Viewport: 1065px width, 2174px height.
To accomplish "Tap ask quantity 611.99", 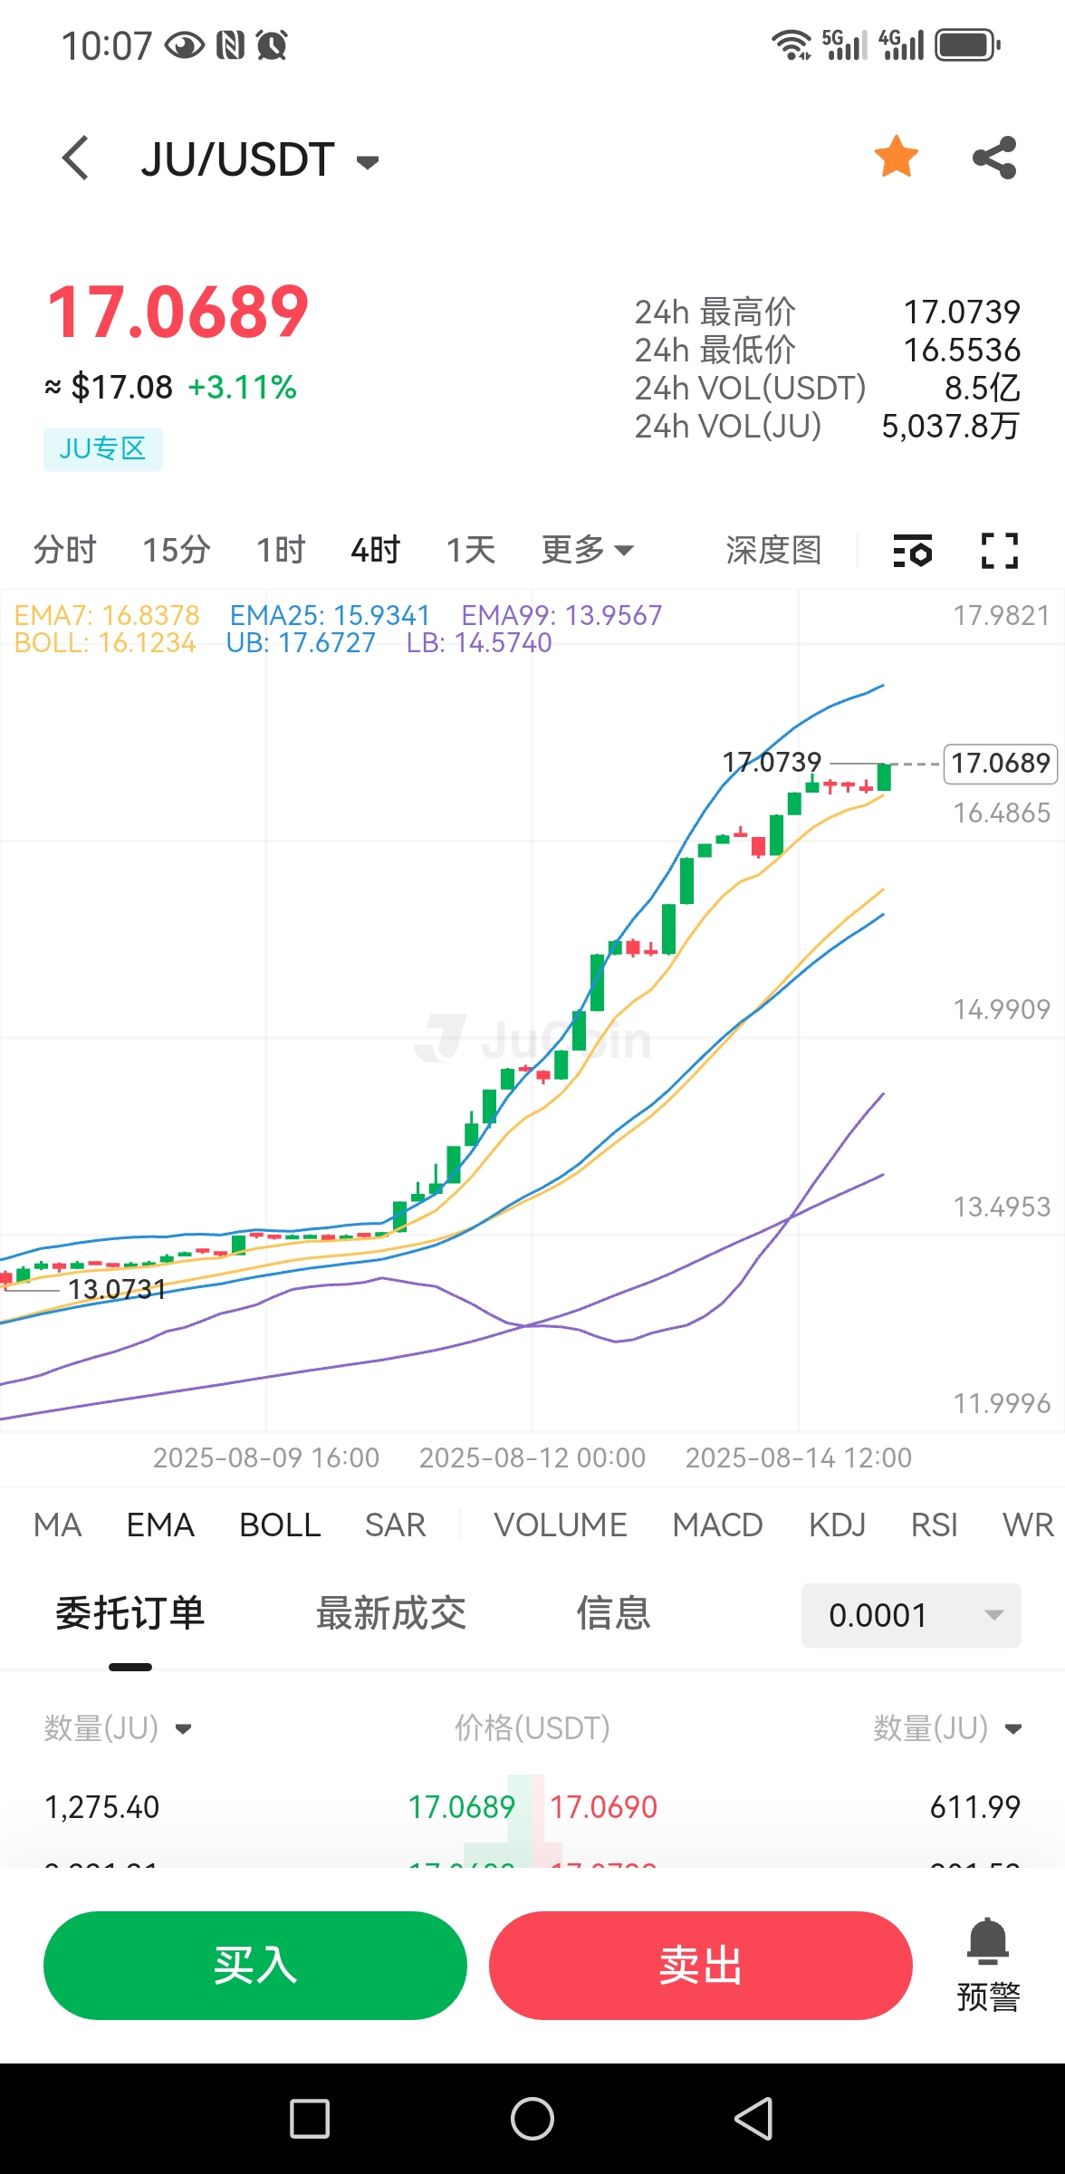I will pyautogui.click(x=975, y=1807).
